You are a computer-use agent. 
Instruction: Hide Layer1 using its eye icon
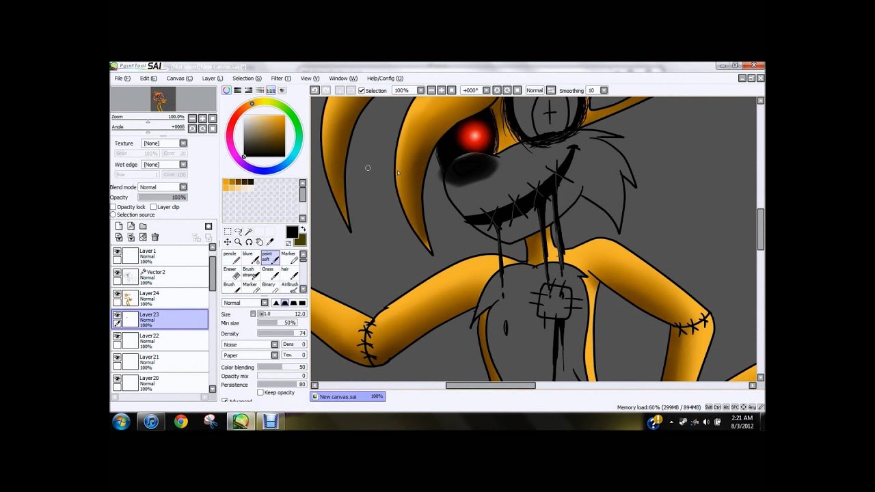point(117,252)
